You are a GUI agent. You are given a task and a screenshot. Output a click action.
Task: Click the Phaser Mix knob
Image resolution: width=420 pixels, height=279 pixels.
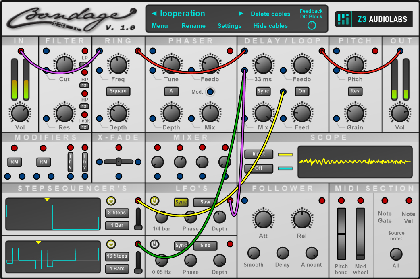pyautogui.click(x=210, y=113)
